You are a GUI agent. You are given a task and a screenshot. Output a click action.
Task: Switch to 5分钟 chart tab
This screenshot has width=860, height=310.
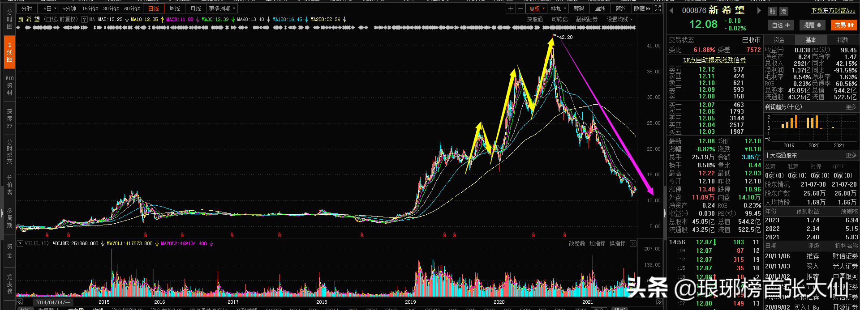pos(69,8)
